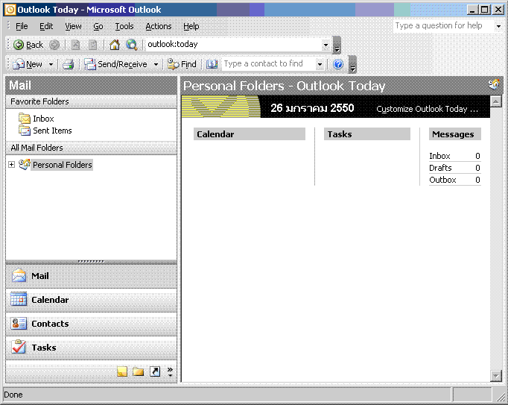This screenshot has width=508, height=405.
Task: Click the Outlook clock icon in title bar
Action: coord(10,10)
